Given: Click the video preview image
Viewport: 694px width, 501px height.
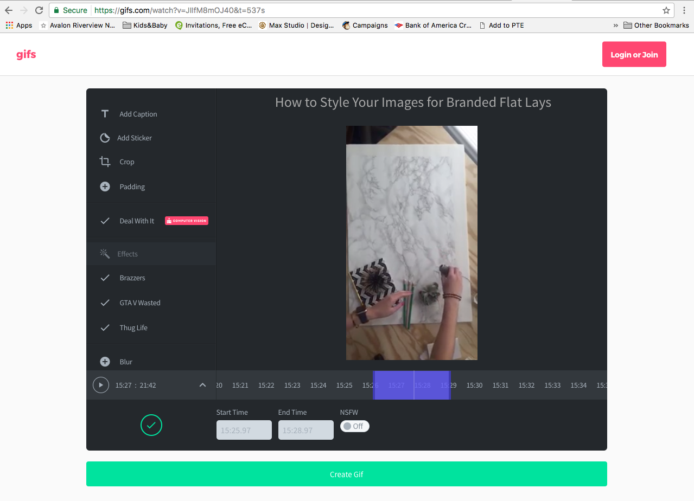Looking at the screenshot, I should pos(412,243).
